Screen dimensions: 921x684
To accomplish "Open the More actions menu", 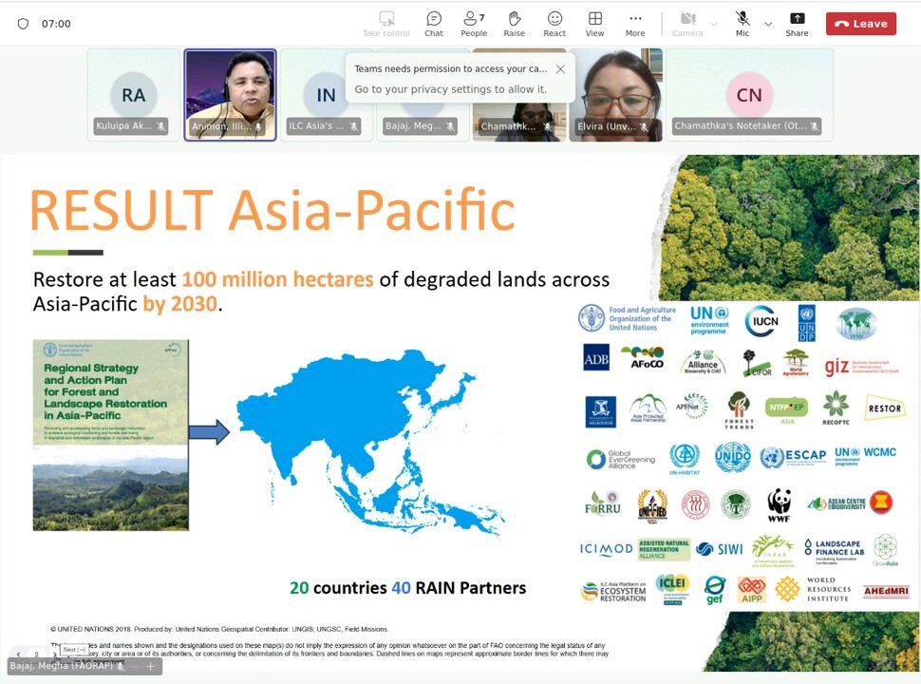I will pyautogui.click(x=635, y=24).
